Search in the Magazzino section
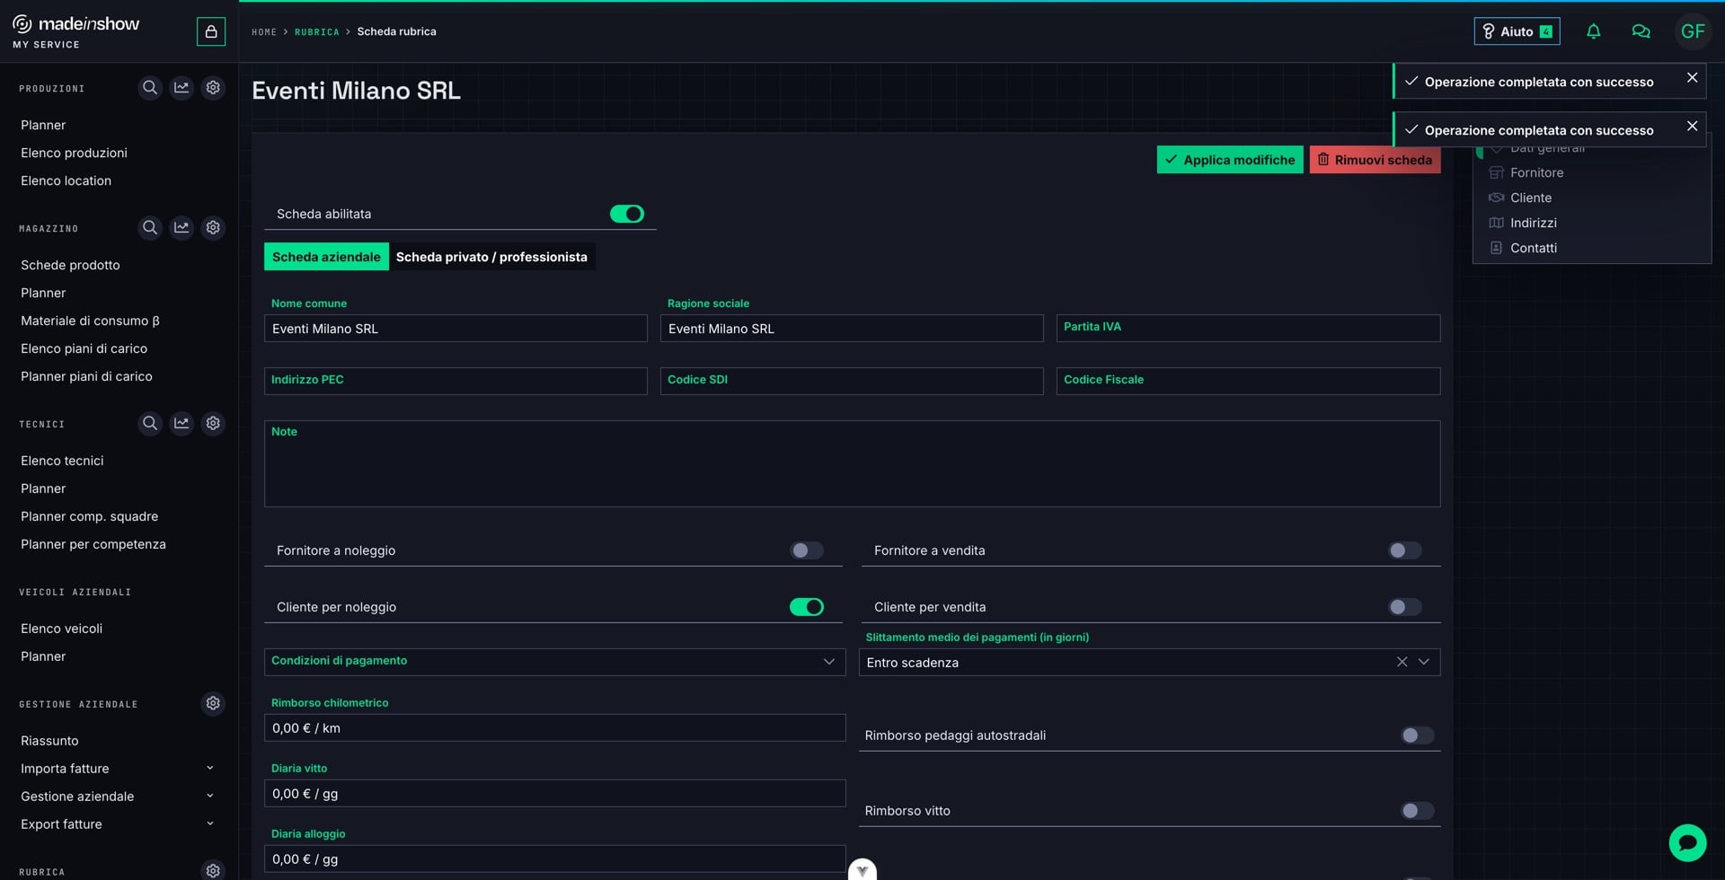The image size is (1725, 880). tap(150, 228)
